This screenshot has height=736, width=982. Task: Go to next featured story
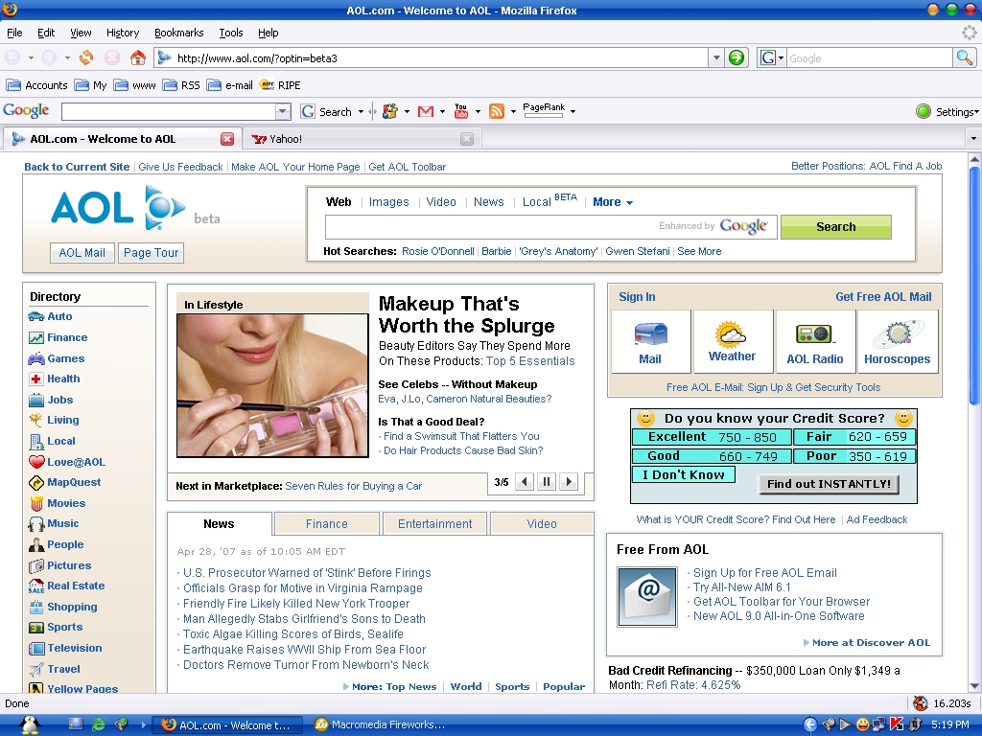pos(569,482)
